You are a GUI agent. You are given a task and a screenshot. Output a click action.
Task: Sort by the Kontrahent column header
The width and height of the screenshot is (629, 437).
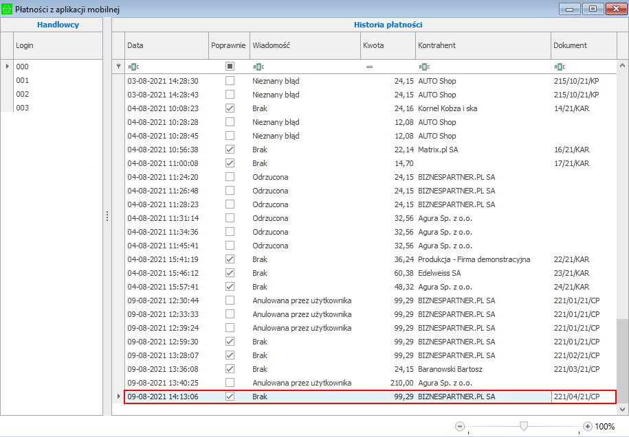[x=482, y=45]
